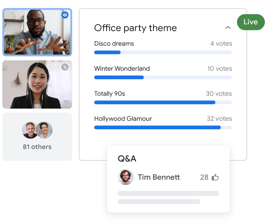Click the gray-haired man's avatar in others tile
Image resolution: width=267 pixels, height=223 pixels.
30,130
